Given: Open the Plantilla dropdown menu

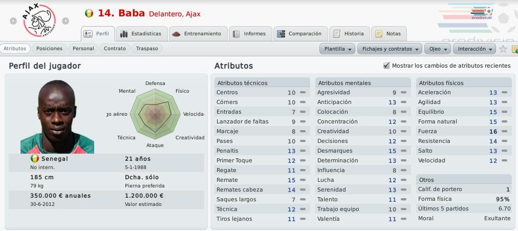Looking at the screenshot, I should tap(337, 49).
